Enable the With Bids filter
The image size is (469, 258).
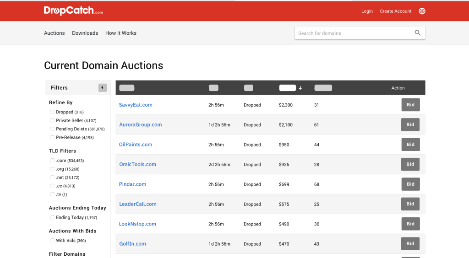53,241
